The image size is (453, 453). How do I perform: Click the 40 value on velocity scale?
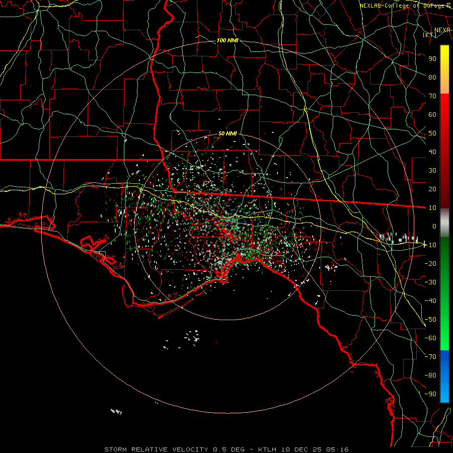click(x=432, y=152)
